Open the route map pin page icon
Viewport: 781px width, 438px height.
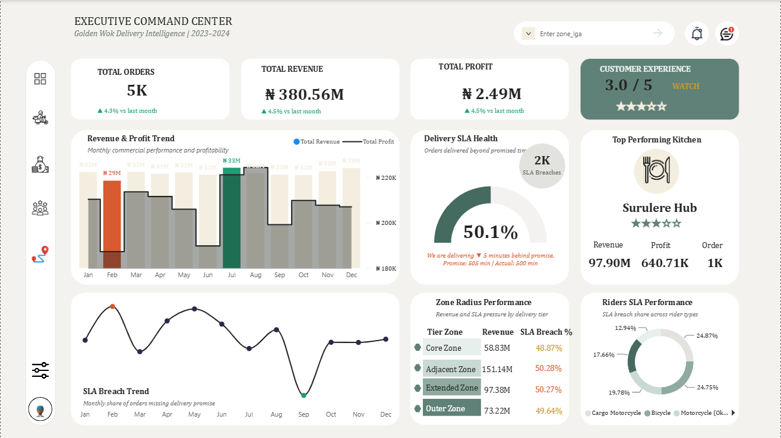(40, 255)
